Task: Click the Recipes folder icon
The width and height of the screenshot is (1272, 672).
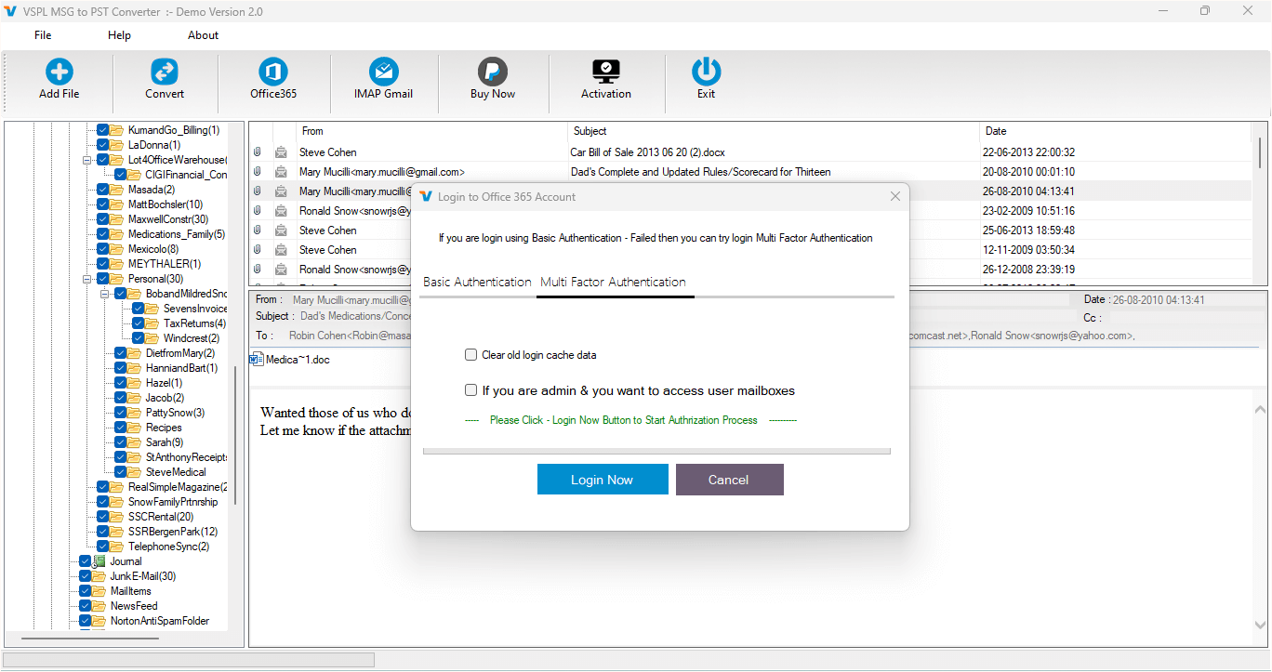Action: tap(135, 428)
